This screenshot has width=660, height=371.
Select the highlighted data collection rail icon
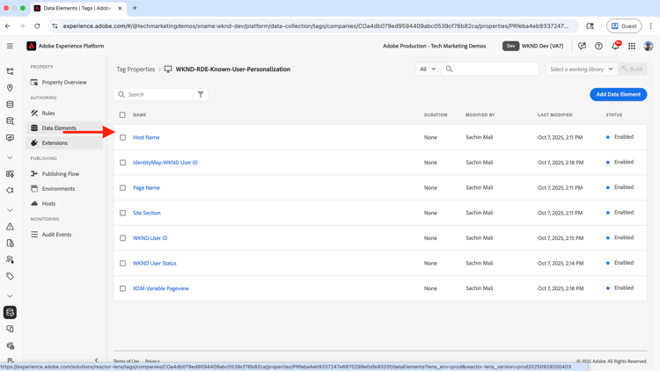click(10, 312)
